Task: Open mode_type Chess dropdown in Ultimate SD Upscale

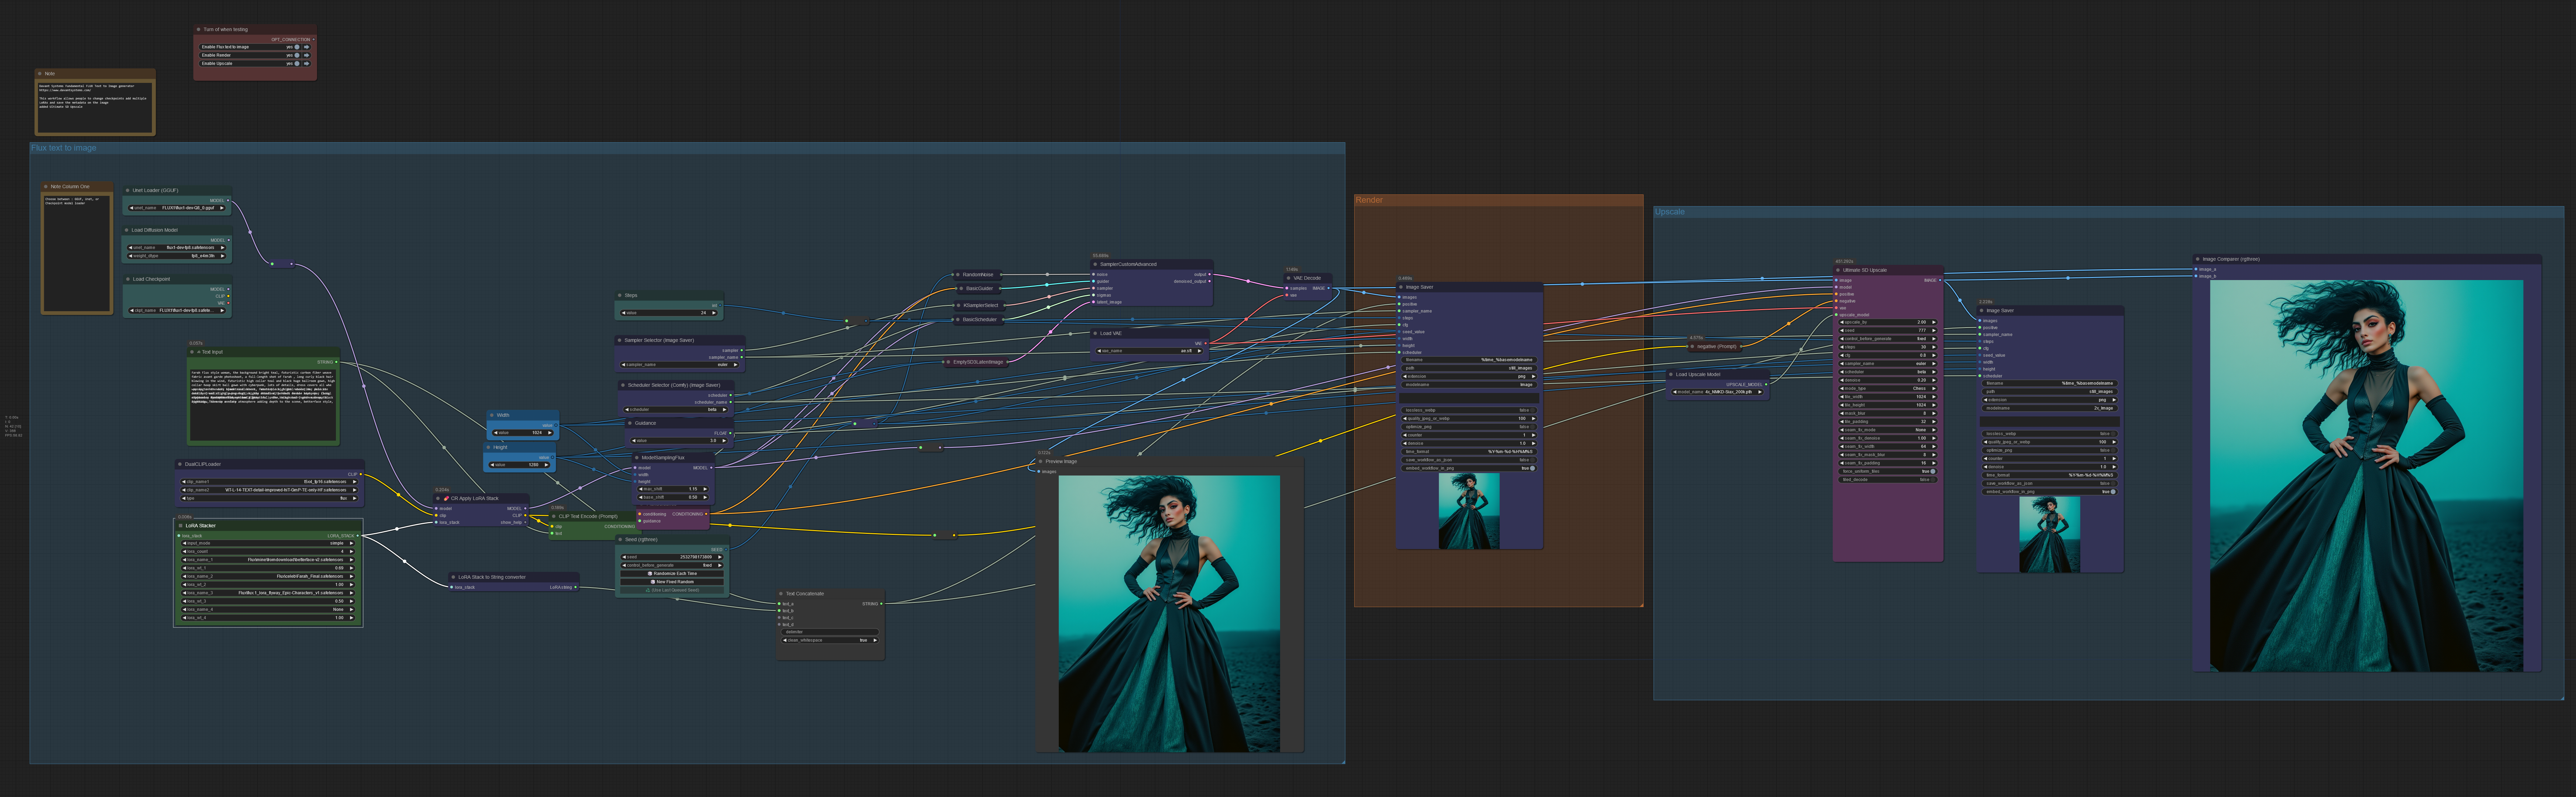Action: click(1888, 388)
